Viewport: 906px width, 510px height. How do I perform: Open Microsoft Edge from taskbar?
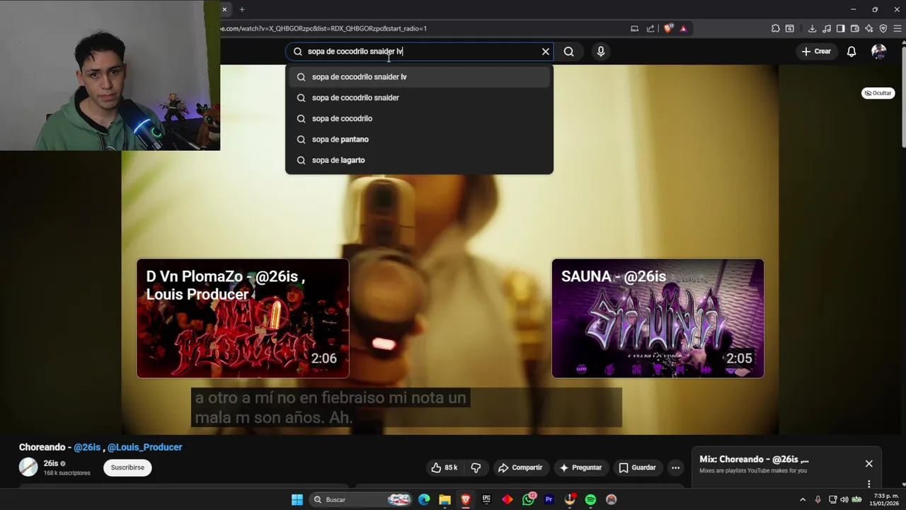pyautogui.click(x=424, y=500)
